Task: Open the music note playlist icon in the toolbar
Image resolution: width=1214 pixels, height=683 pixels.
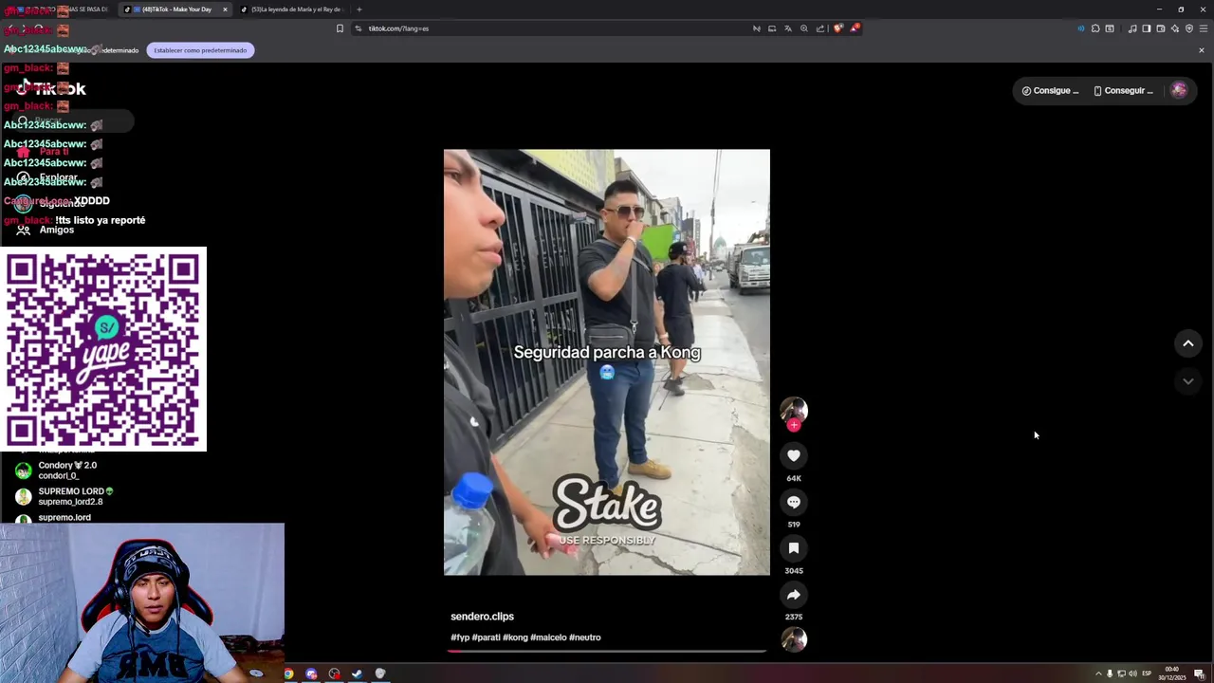Action: 1132,28
